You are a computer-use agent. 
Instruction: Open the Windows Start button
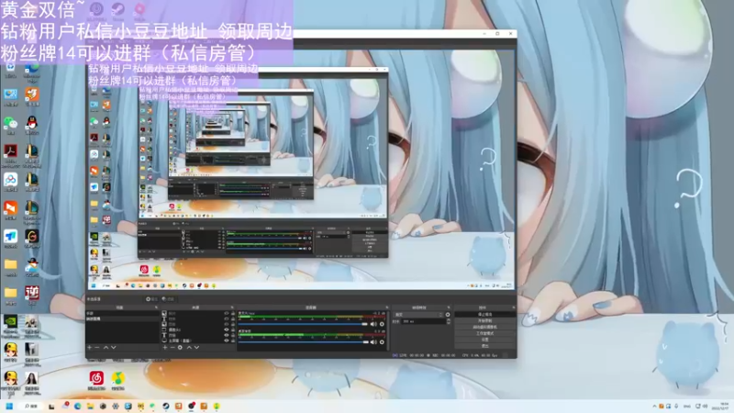(9, 406)
